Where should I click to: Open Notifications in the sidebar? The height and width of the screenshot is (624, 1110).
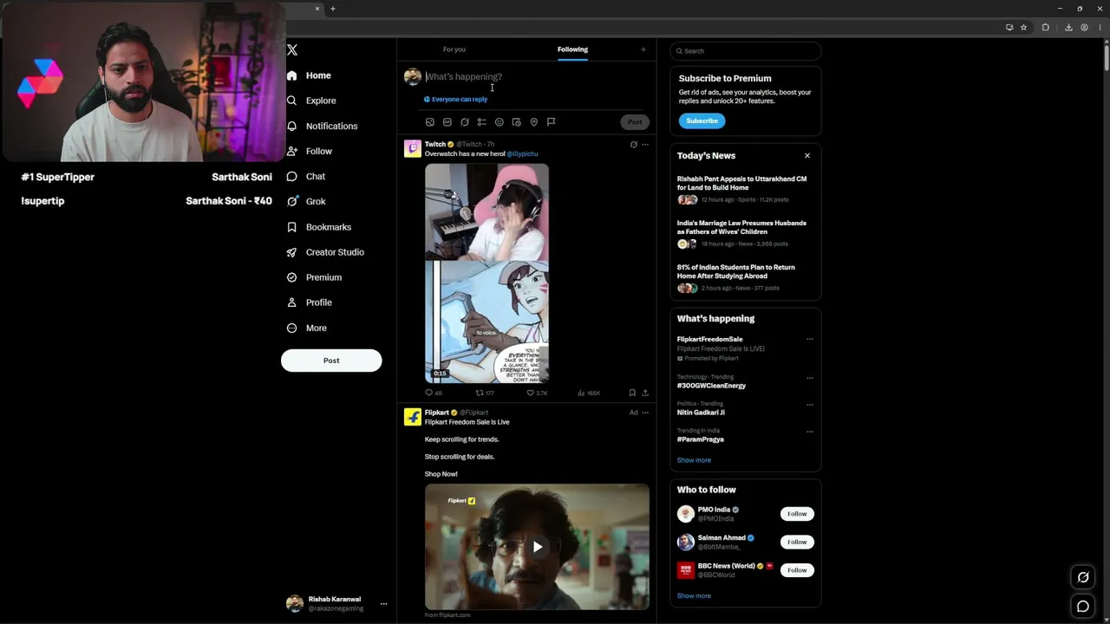click(322, 127)
